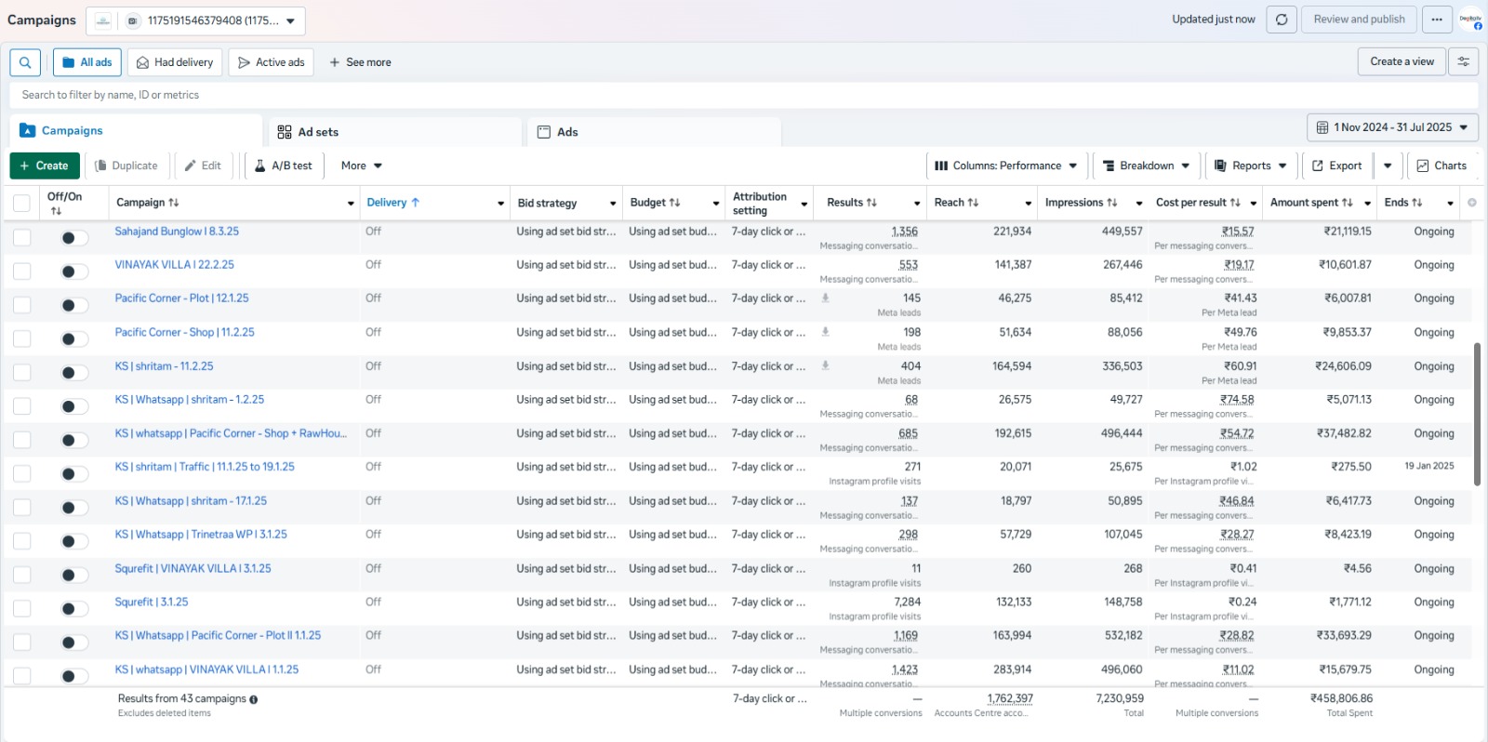
Task: Open the three-dots more options menu
Action: tap(1437, 20)
